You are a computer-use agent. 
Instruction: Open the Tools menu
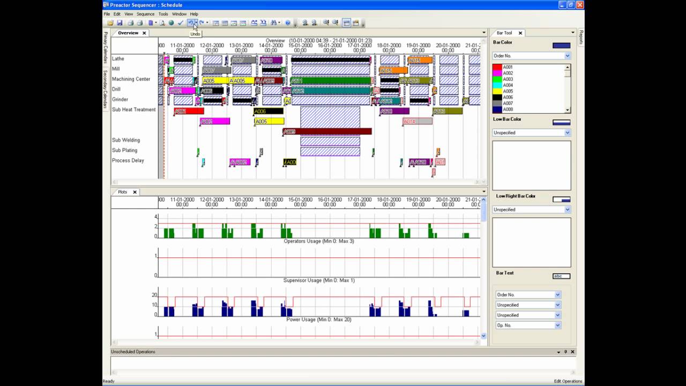163,14
